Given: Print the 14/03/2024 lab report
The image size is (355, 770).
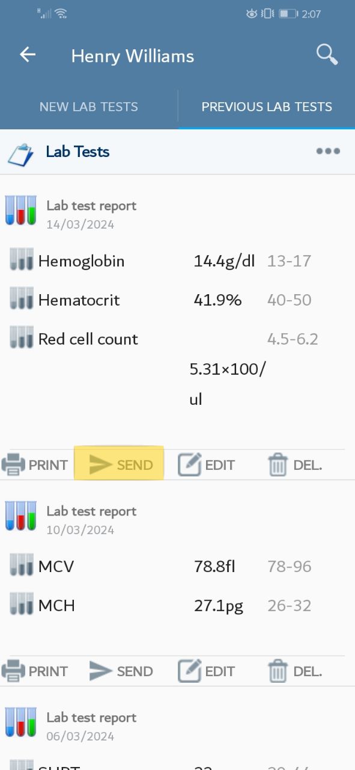Looking at the screenshot, I should [x=35, y=465].
